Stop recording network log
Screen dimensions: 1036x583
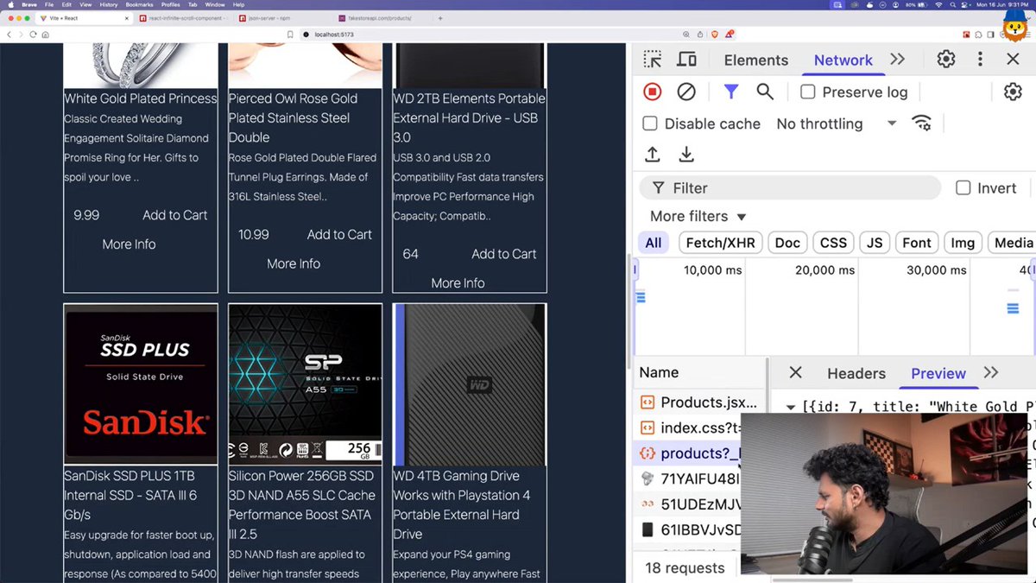[653, 92]
